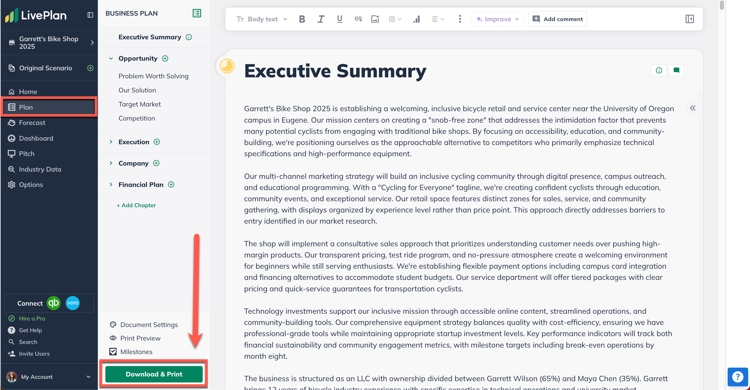Open Print Preview
The width and height of the screenshot is (750, 390).
[141, 338]
